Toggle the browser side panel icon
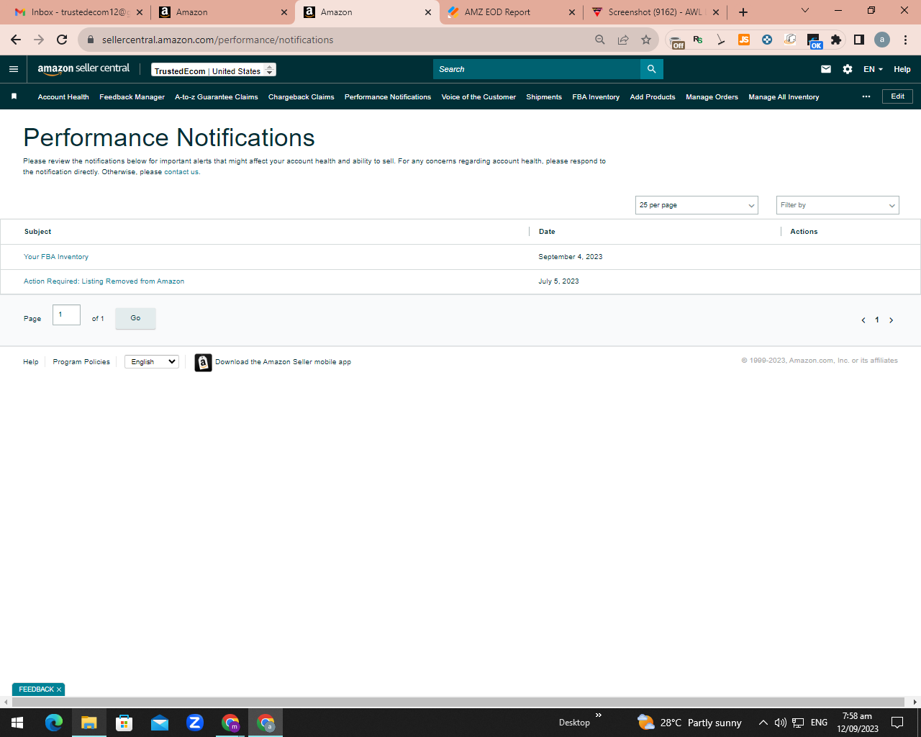The width and height of the screenshot is (921, 737). (x=859, y=40)
